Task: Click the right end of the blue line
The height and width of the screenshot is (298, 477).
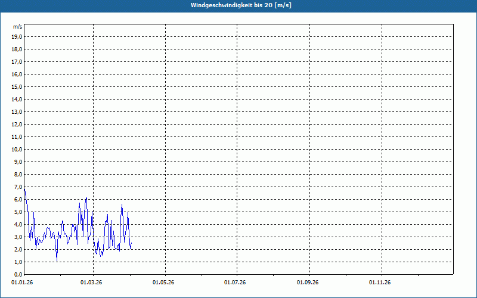Action: point(131,243)
